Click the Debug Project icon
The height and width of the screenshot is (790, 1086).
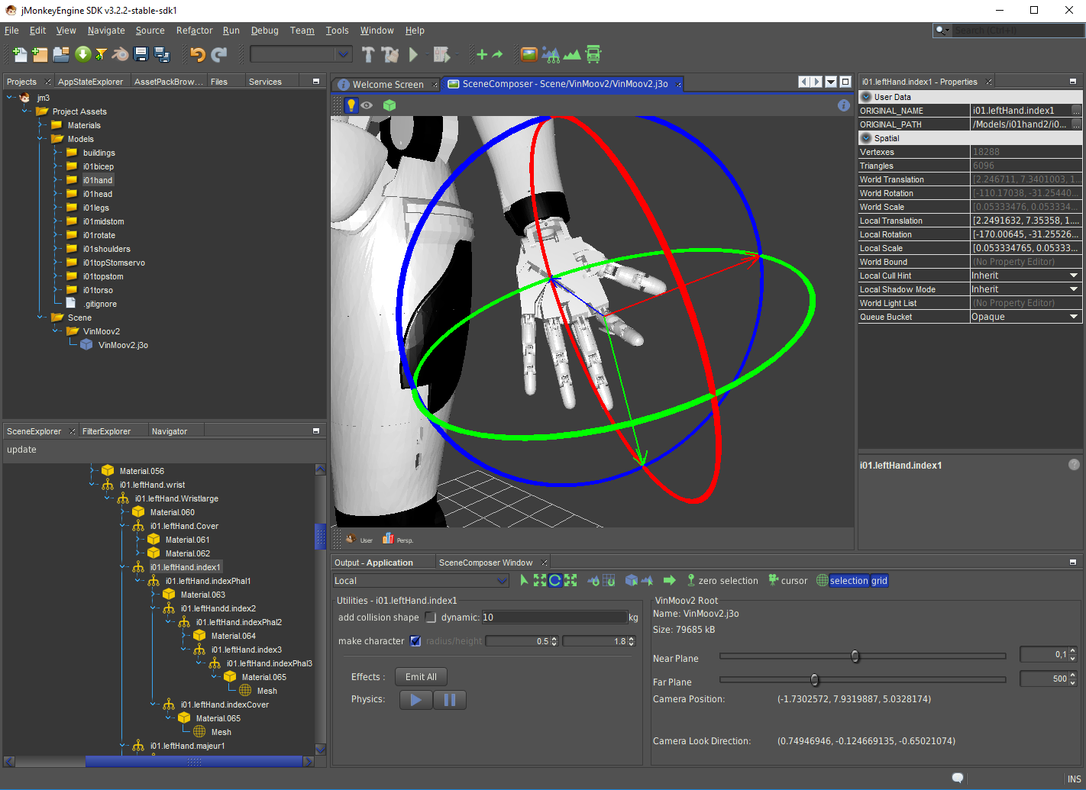(442, 54)
